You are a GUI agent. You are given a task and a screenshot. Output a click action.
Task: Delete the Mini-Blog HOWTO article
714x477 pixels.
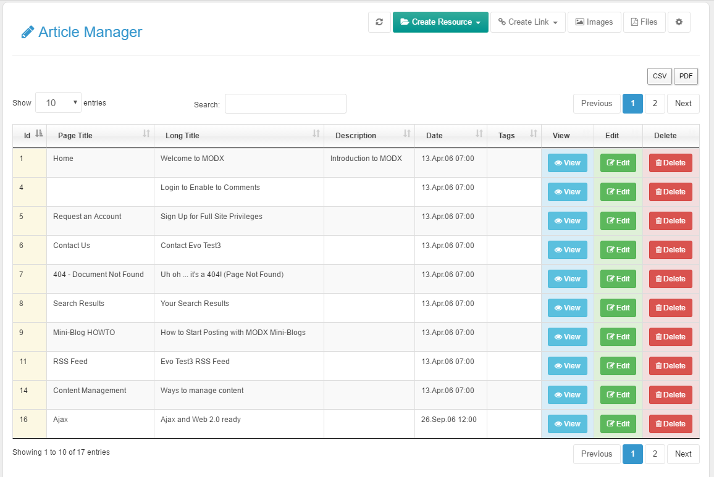coord(670,337)
